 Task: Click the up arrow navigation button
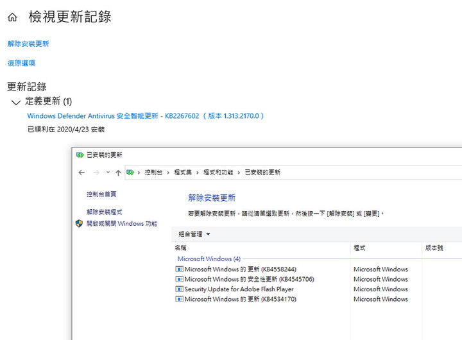tap(118, 173)
